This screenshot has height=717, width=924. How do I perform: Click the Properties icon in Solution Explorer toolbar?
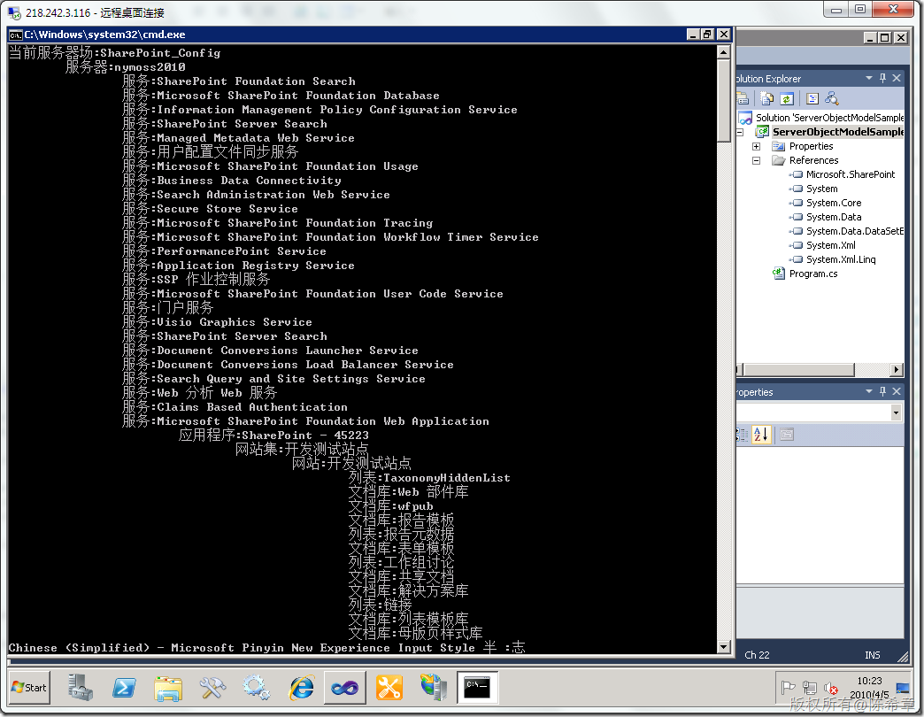pyautogui.click(x=743, y=98)
